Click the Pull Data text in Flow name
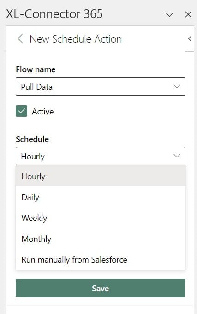This screenshot has height=314, width=197. [37, 87]
